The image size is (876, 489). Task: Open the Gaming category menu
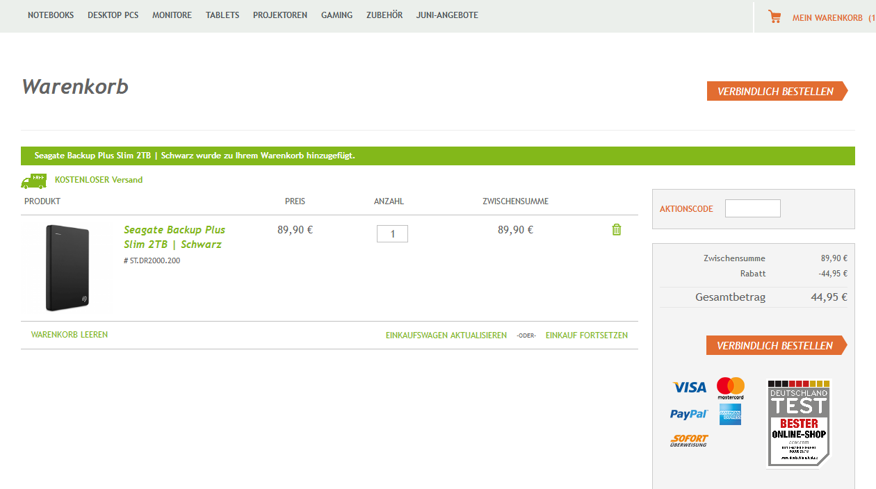click(336, 15)
